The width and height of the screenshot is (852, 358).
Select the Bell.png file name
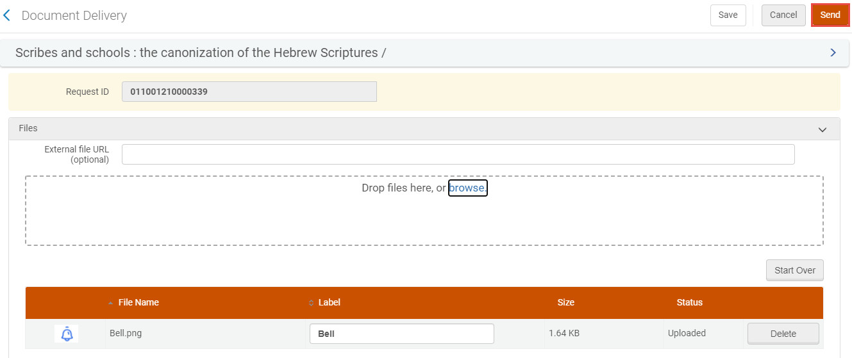125,333
